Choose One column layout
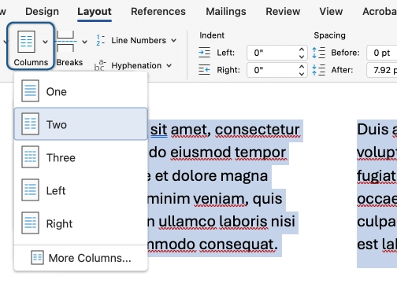 [80, 91]
